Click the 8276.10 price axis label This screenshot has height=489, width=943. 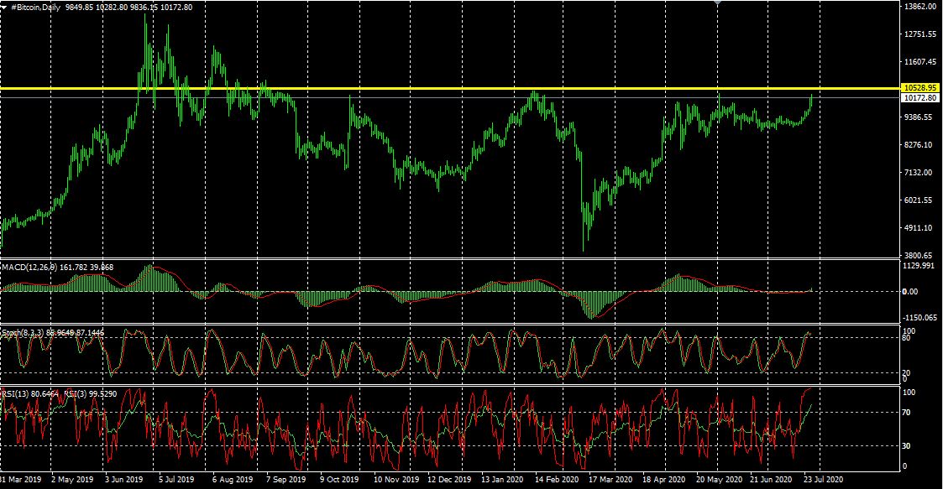pos(919,145)
